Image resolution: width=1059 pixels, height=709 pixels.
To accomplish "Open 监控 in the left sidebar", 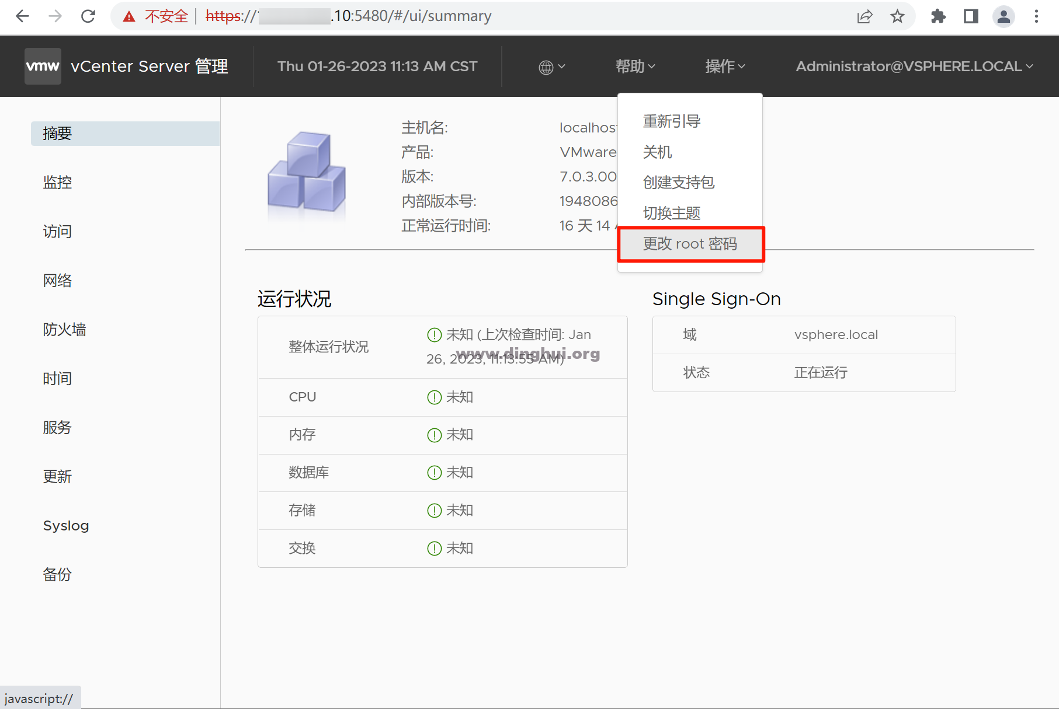I will pos(57,183).
